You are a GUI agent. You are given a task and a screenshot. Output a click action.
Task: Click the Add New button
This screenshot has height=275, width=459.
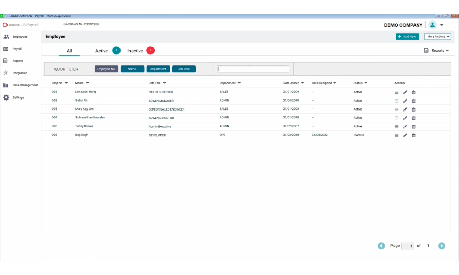coord(407,37)
